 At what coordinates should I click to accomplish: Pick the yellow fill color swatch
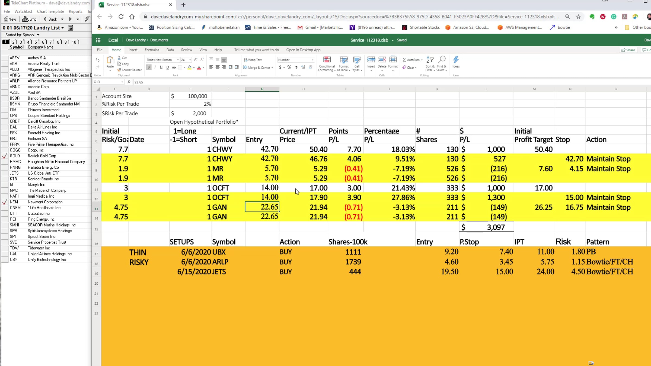tap(190, 68)
